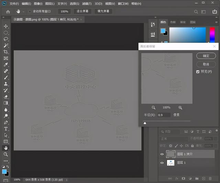220x183 pixels.
Task: Select the Dodge tool
Action: click(6, 116)
